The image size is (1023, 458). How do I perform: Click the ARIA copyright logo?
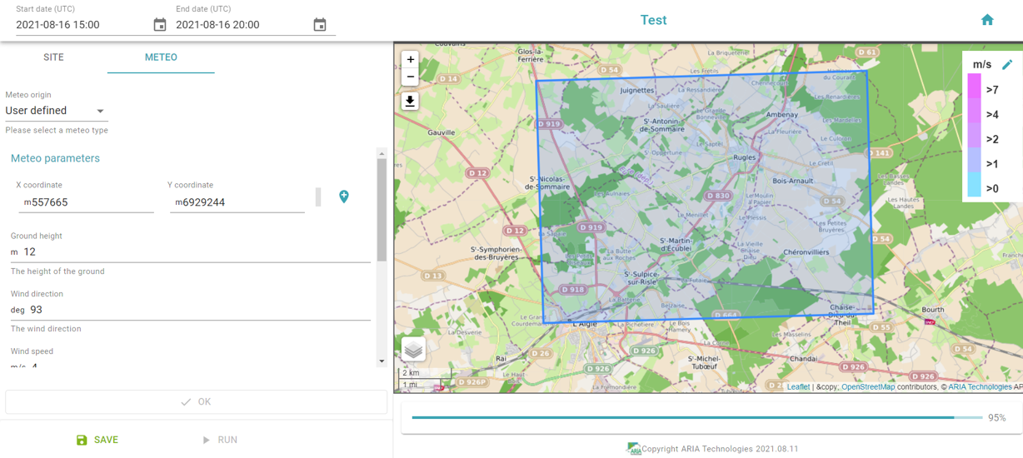[635, 450]
